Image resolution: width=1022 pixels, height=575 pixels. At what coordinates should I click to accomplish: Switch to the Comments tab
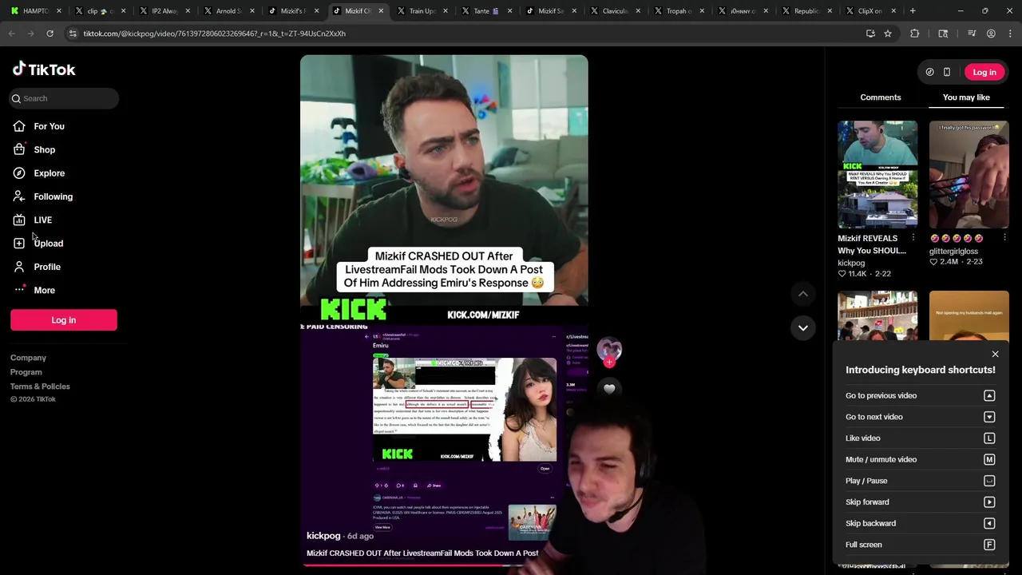[x=881, y=97]
